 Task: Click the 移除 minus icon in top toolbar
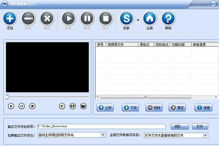(x=29, y=18)
